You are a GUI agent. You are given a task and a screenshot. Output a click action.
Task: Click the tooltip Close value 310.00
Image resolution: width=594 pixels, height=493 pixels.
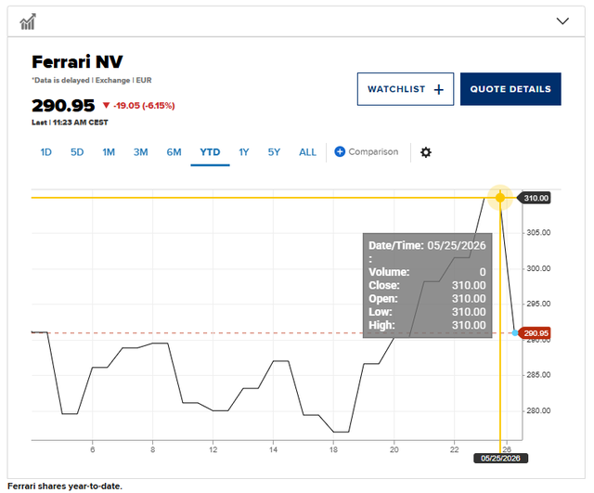point(469,285)
